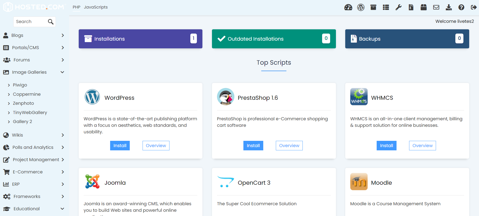Switch to the JavaScripts tab

click(x=96, y=7)
